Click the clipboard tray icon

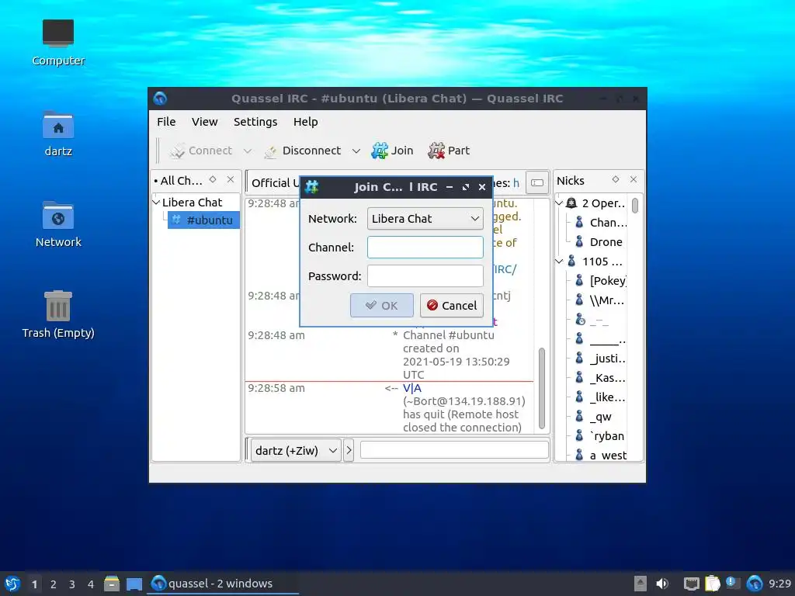tap(713, 584)
